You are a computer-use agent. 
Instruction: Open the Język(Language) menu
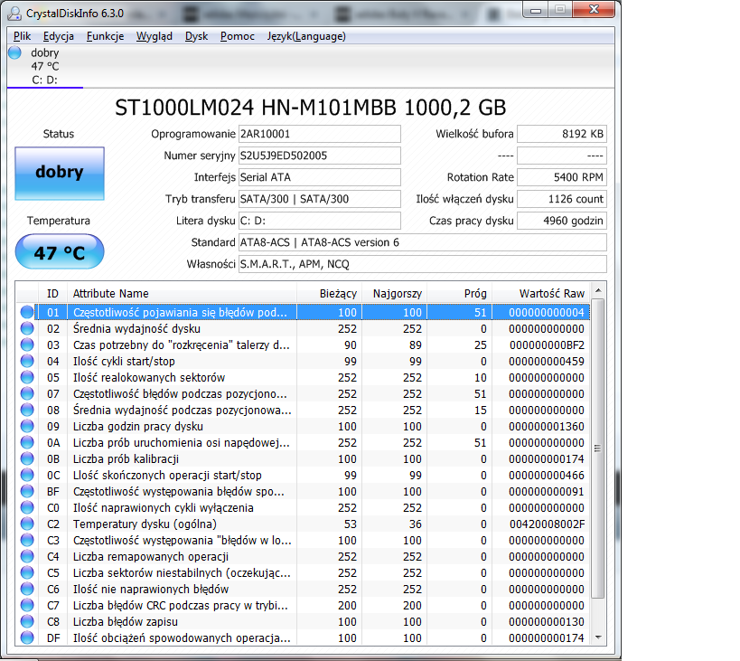coord(306,36)
